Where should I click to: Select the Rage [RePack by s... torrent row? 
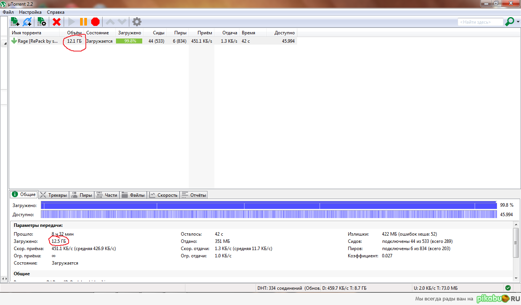point(153,41)
